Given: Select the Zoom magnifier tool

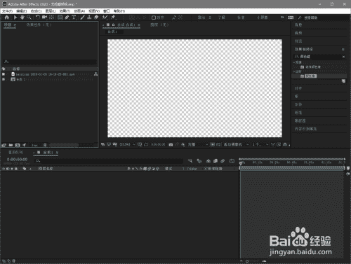Looking at the screenshot, I should (29, 18).
